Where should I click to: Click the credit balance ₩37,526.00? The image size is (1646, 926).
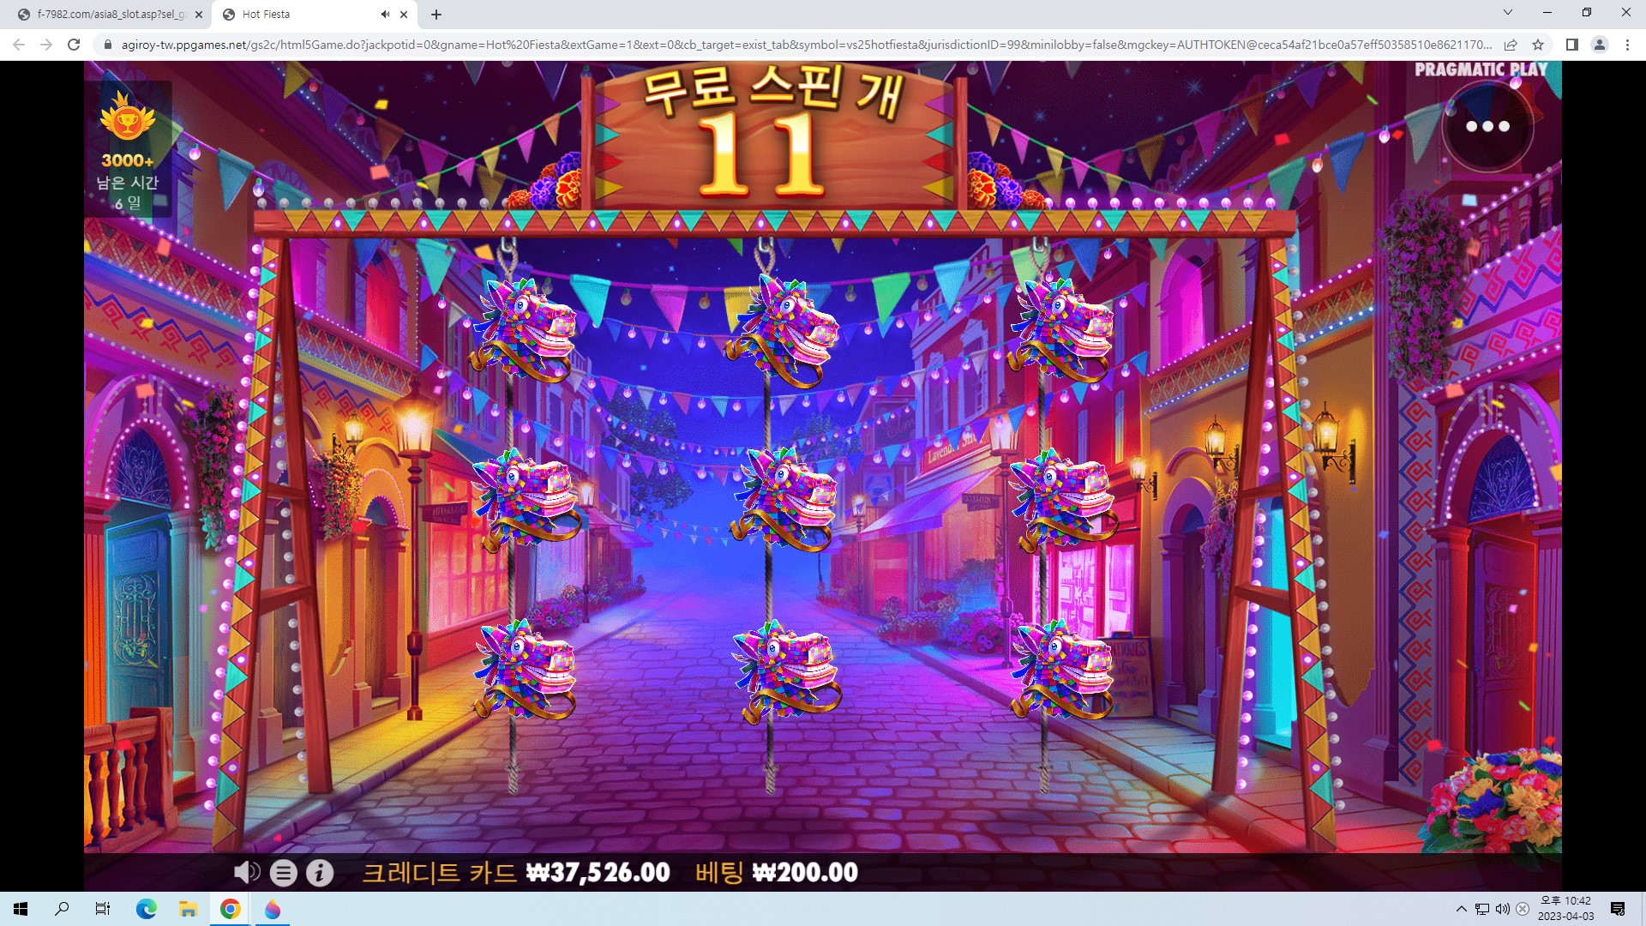point(598,873)
